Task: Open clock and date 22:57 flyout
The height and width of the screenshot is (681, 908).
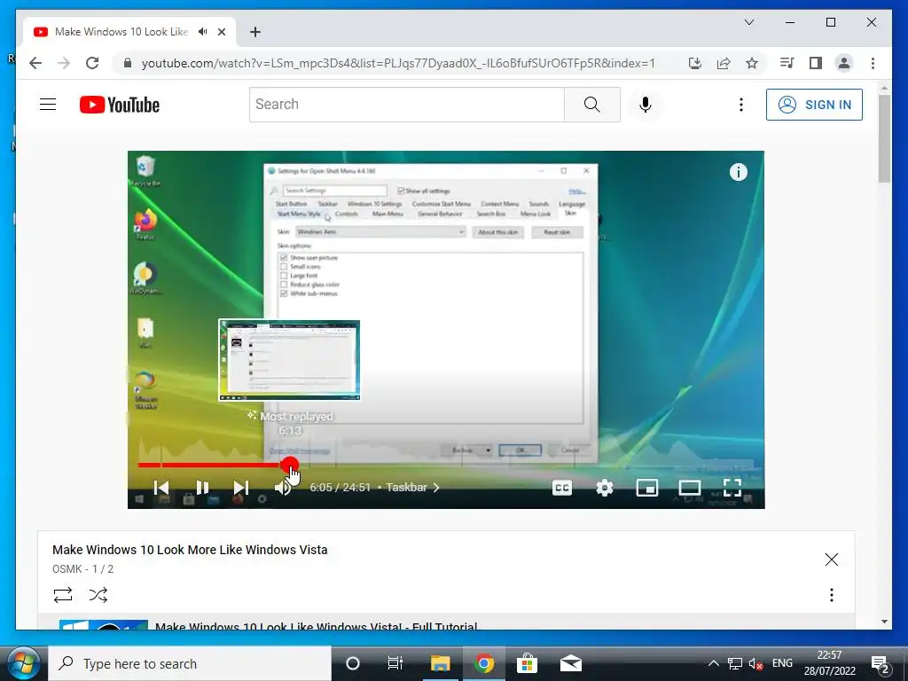Action: tap(829, 663)
